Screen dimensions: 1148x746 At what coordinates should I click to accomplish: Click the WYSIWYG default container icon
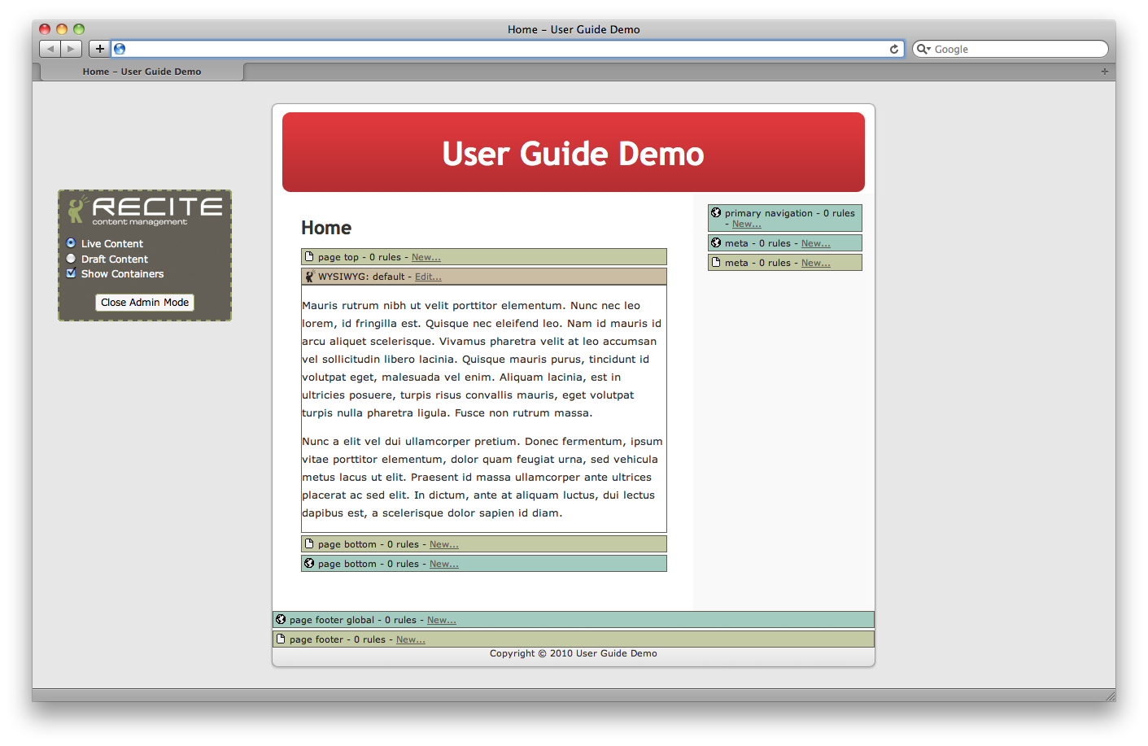click(309, 277)
